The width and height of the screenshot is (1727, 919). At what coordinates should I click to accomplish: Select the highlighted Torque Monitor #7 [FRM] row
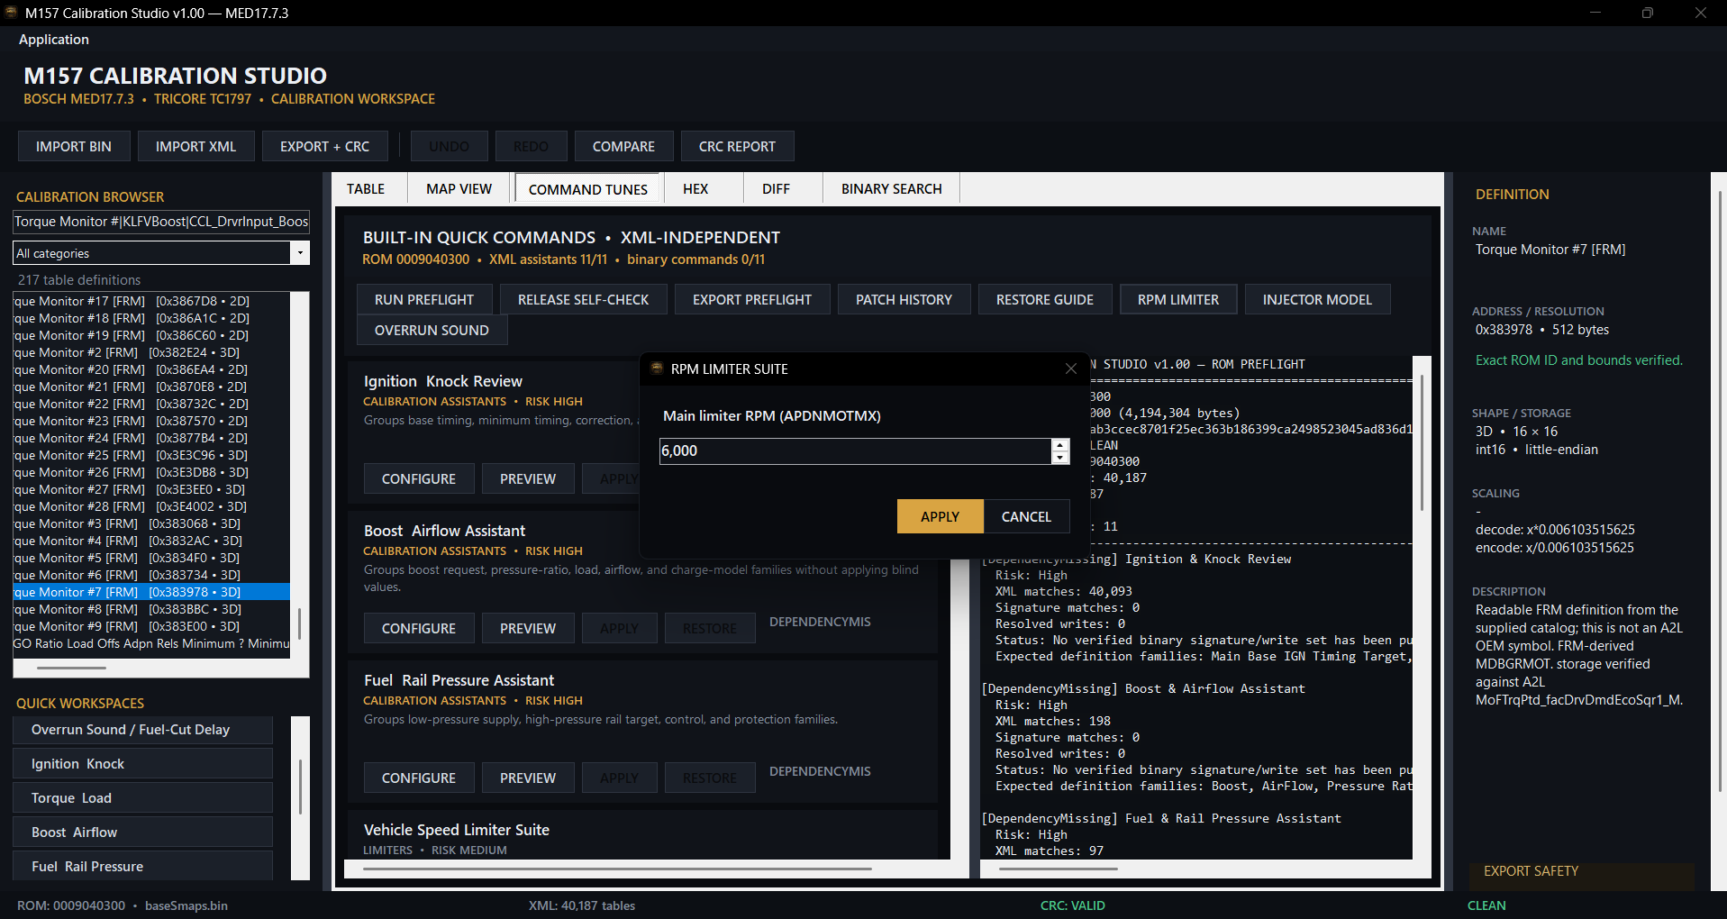click(x=151, y=592)
